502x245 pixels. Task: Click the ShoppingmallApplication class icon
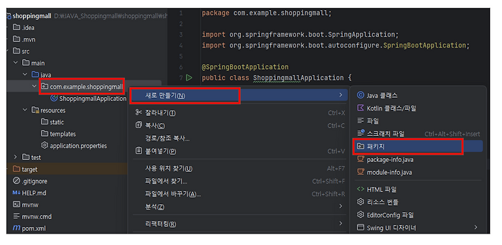(x=54, y=98)
